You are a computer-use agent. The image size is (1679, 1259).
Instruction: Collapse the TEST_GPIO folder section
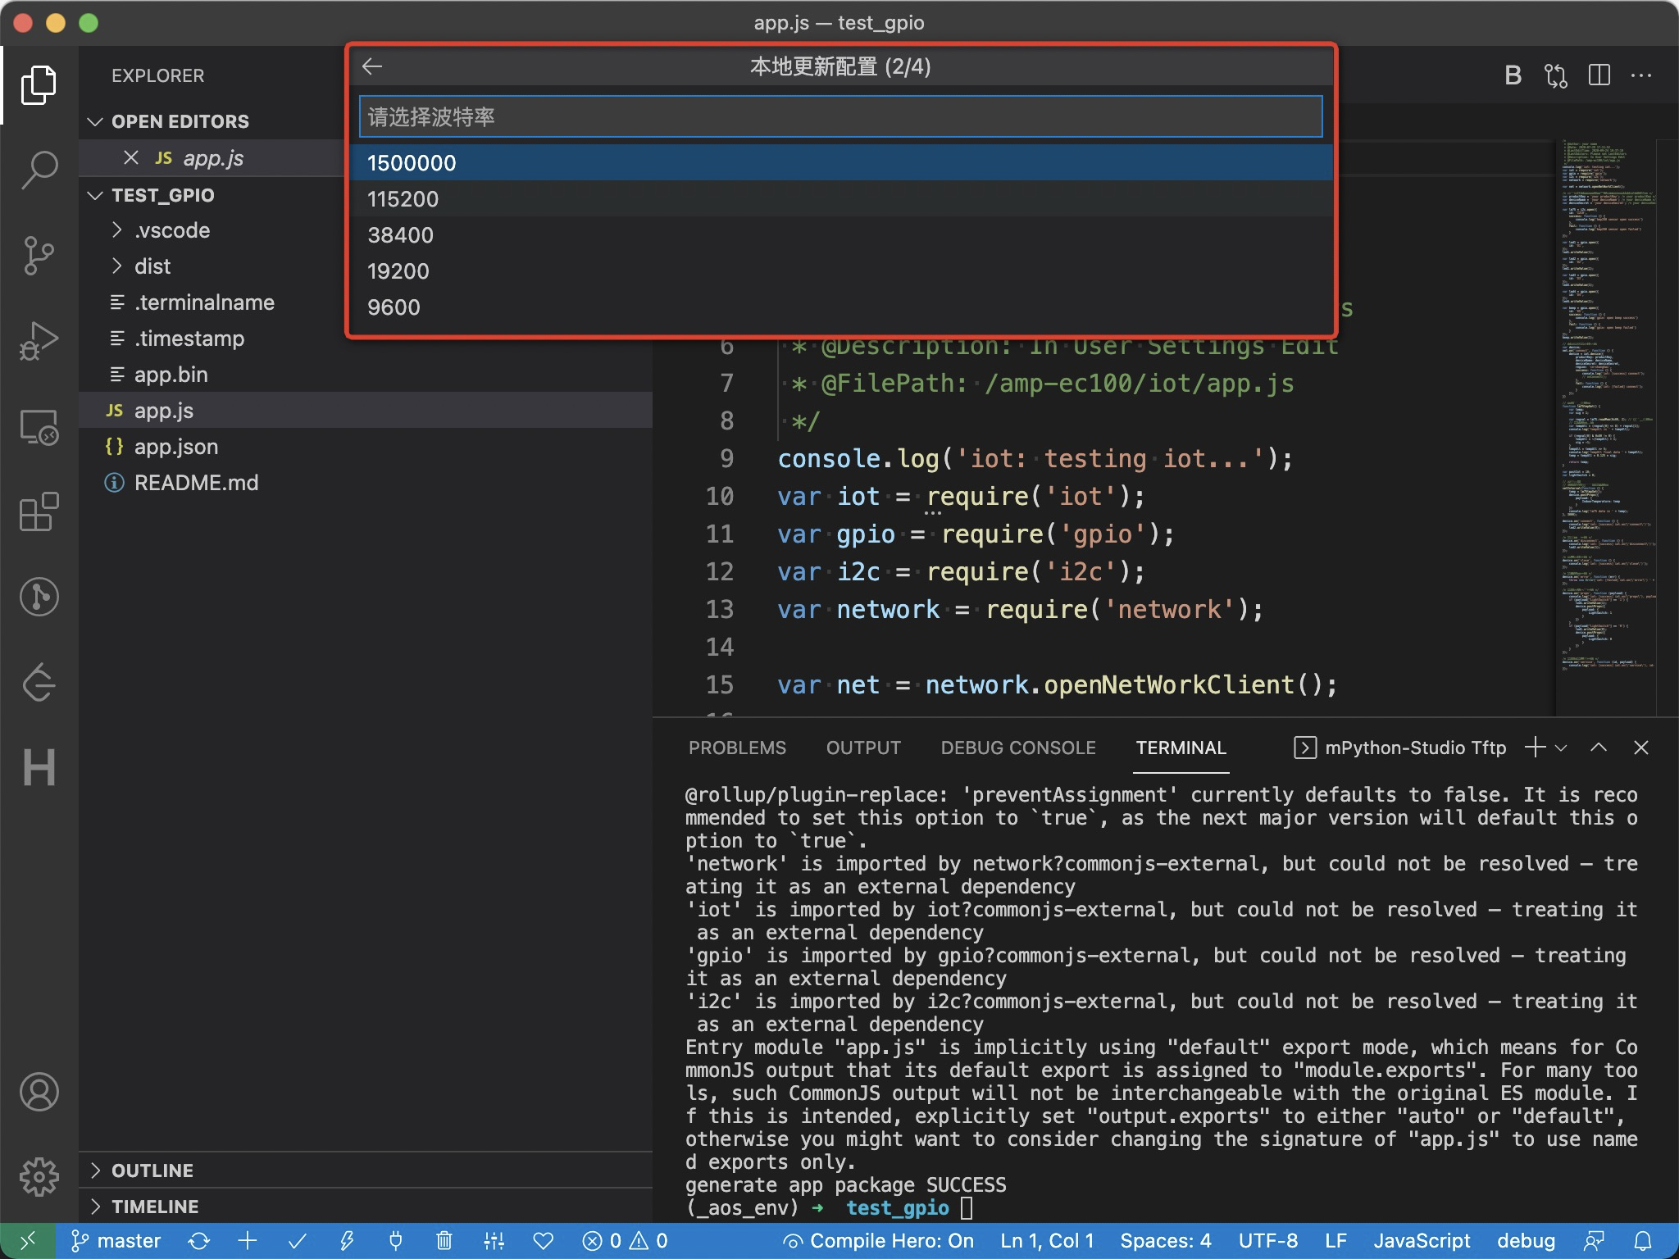point(95,195)
